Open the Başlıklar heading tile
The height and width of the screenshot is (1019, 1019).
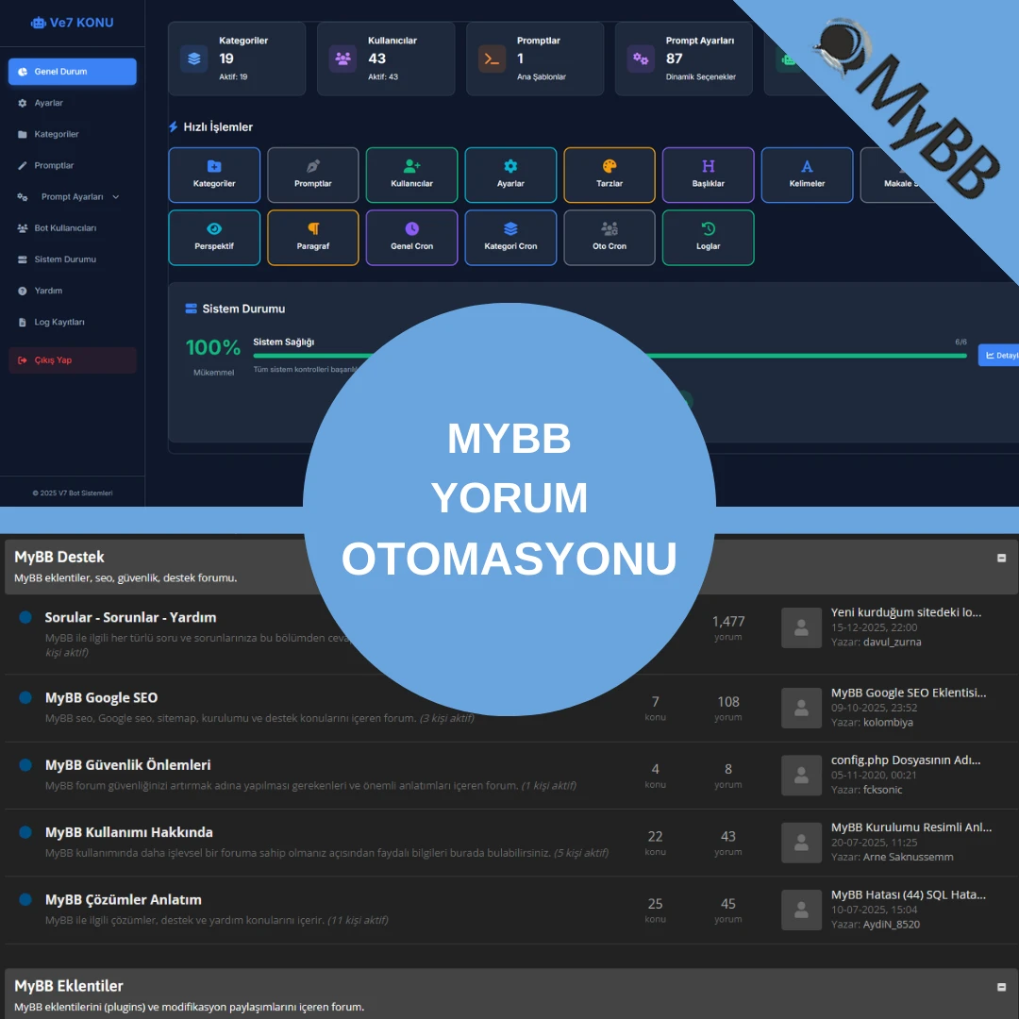pos(709,175)
